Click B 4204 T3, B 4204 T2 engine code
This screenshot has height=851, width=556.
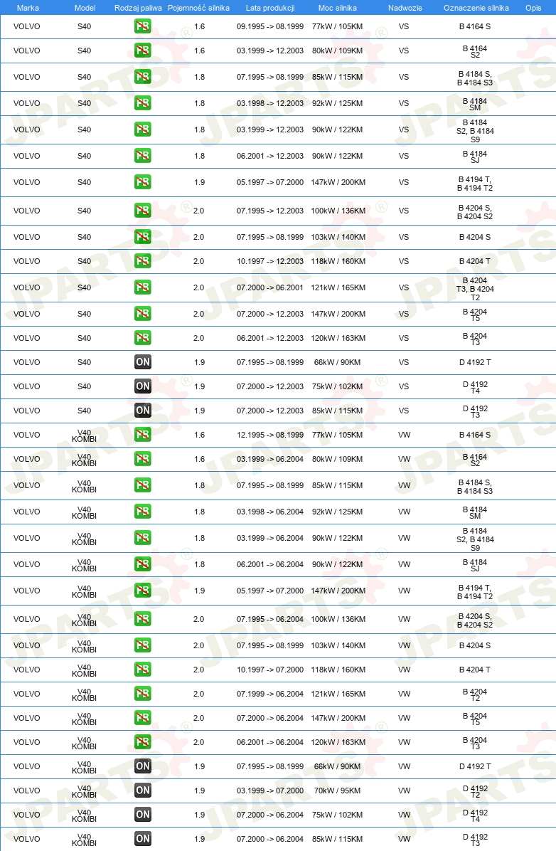point(475,289)
